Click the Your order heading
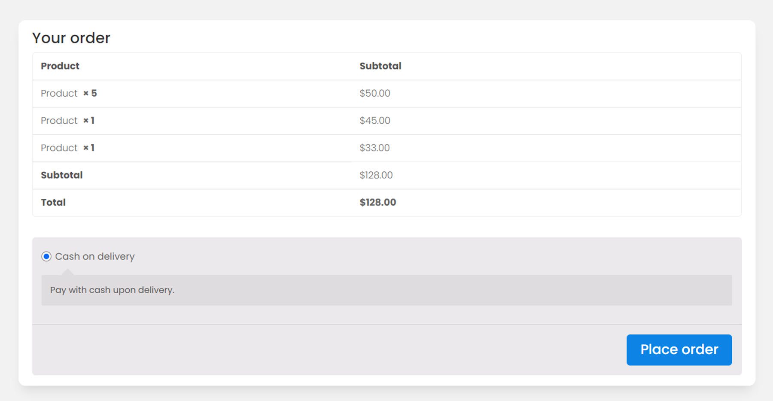 pos(71,38)
